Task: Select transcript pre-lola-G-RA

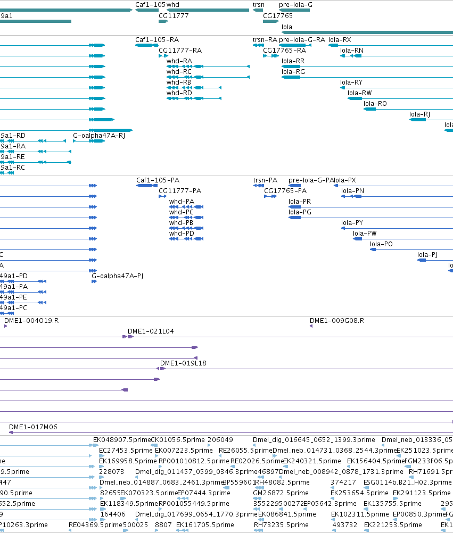Action: (302, 40)
